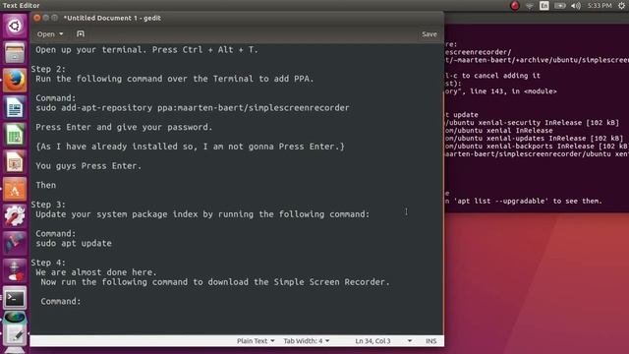The width and height of the screenshot is (629, 354).
Task: Open the battery indicator menu
Action: tap(560, 6)
